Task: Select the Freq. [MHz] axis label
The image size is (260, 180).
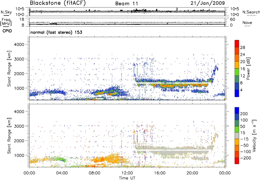Action: 6,22
